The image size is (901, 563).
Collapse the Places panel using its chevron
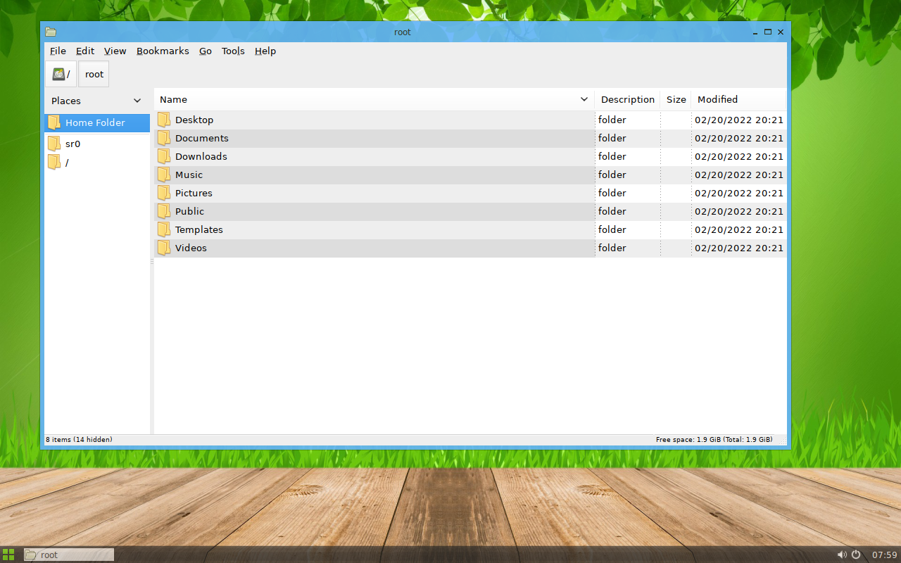[137, 101]
